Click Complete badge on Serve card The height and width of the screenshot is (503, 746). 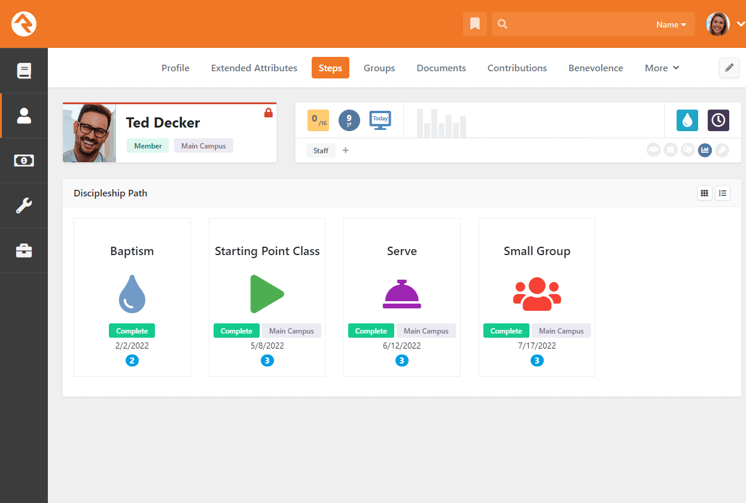(372, 331)
